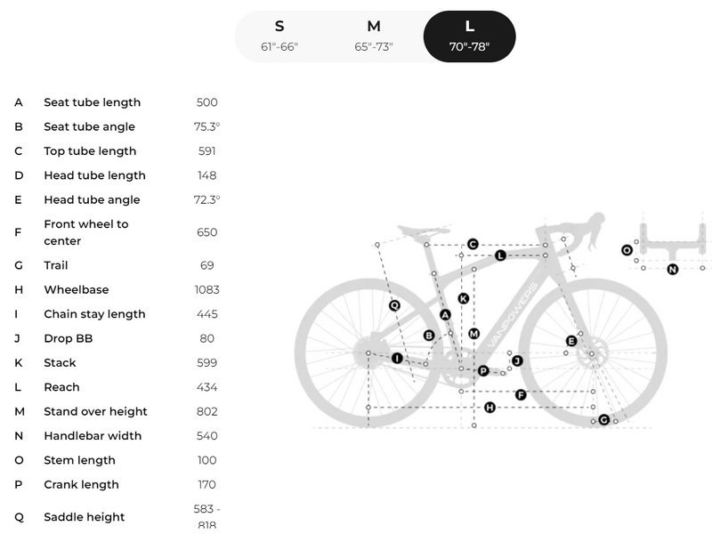Click the K stack marker
The image size is (712, 534).
(463, 298)
